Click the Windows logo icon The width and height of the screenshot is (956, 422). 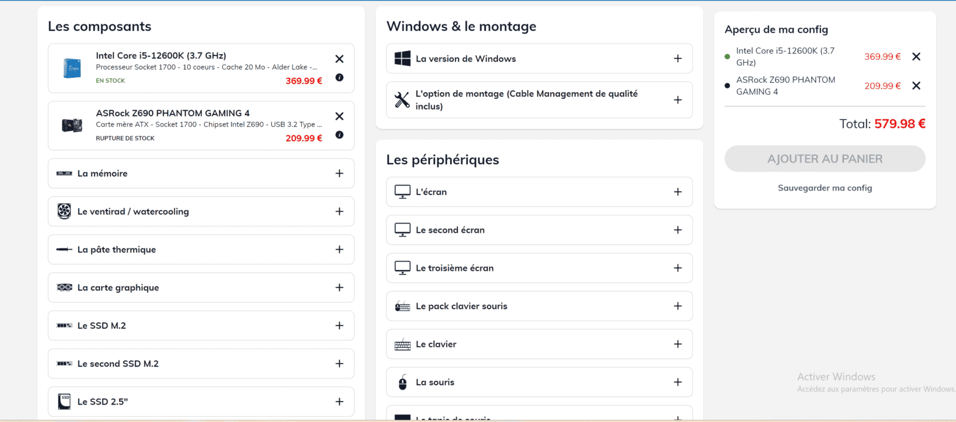tap(403, 59)
